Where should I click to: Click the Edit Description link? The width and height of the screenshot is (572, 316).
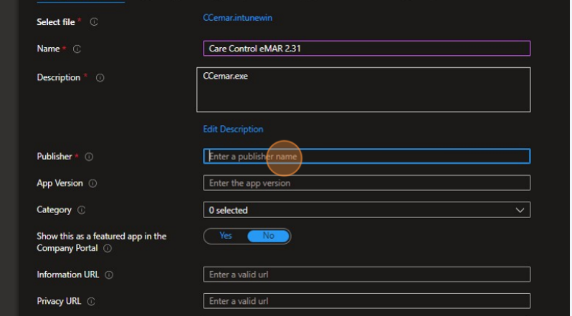[233, 129]
